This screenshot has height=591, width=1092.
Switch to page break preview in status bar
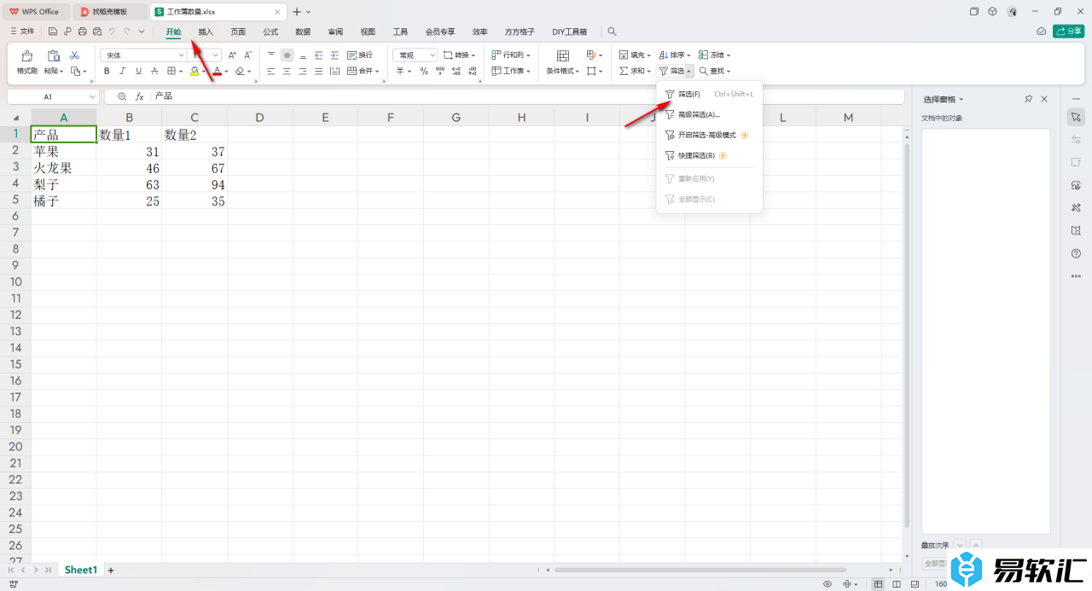pos(914,584)
